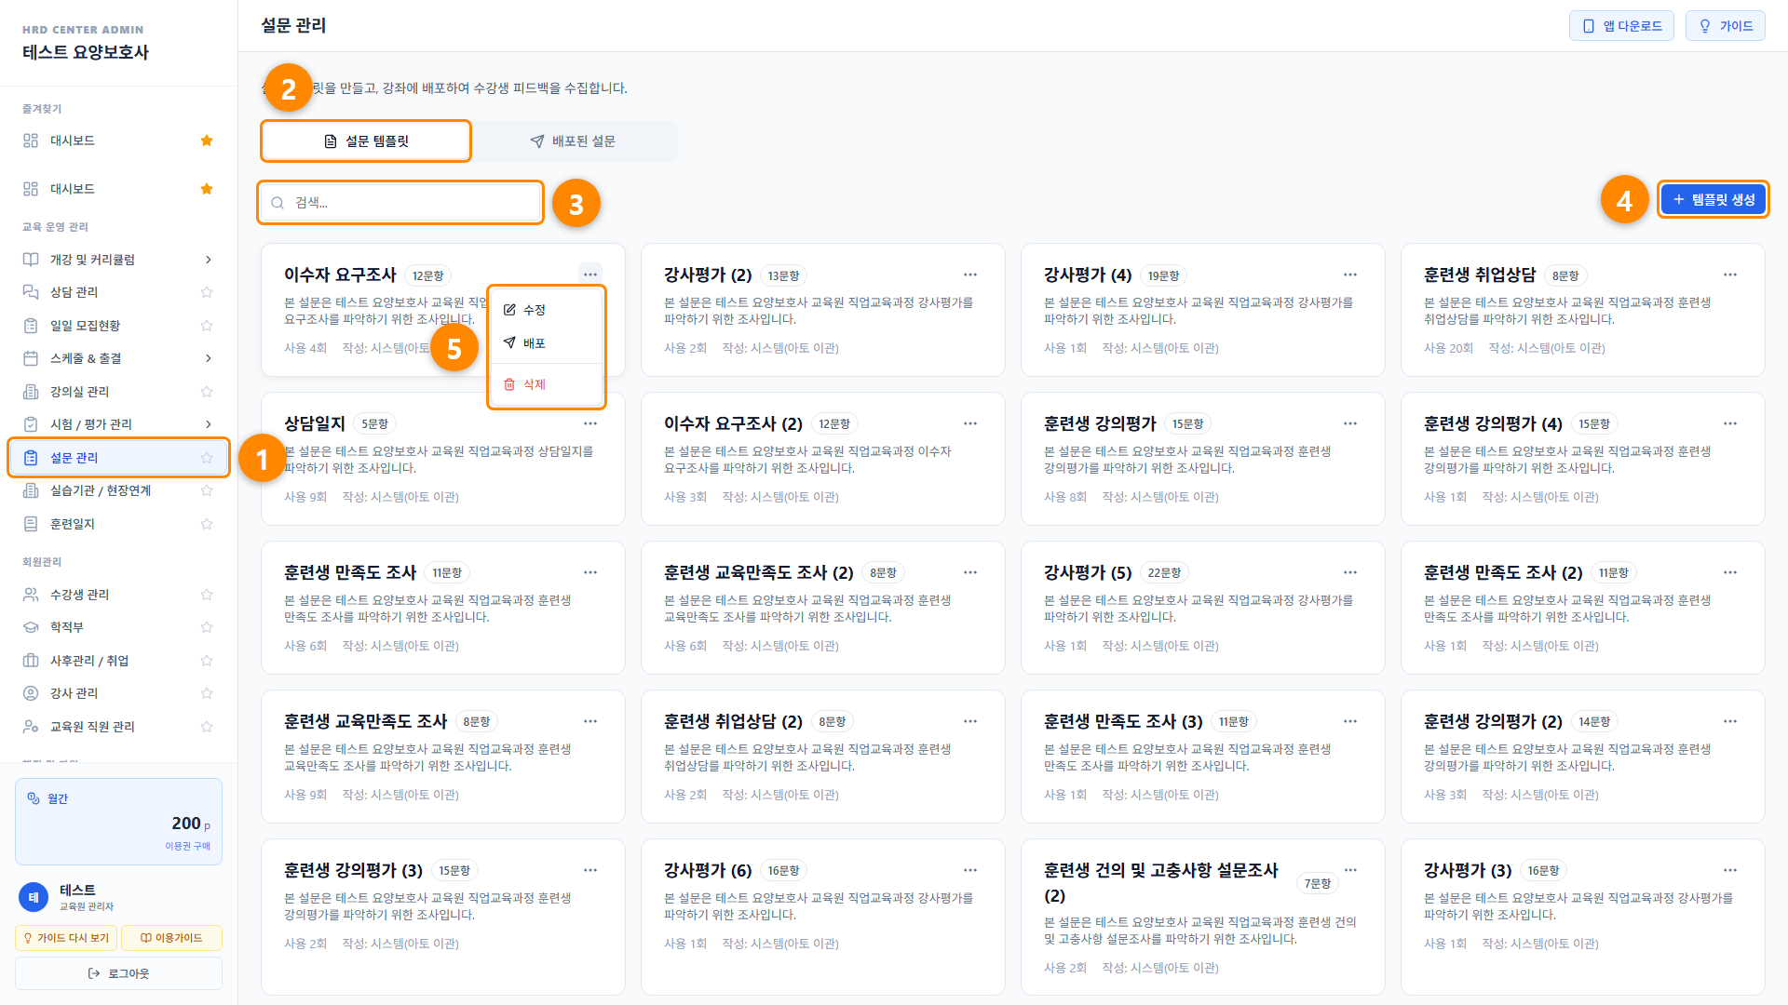Click the 강의실 관리 sidebar icon

[31, 392]
